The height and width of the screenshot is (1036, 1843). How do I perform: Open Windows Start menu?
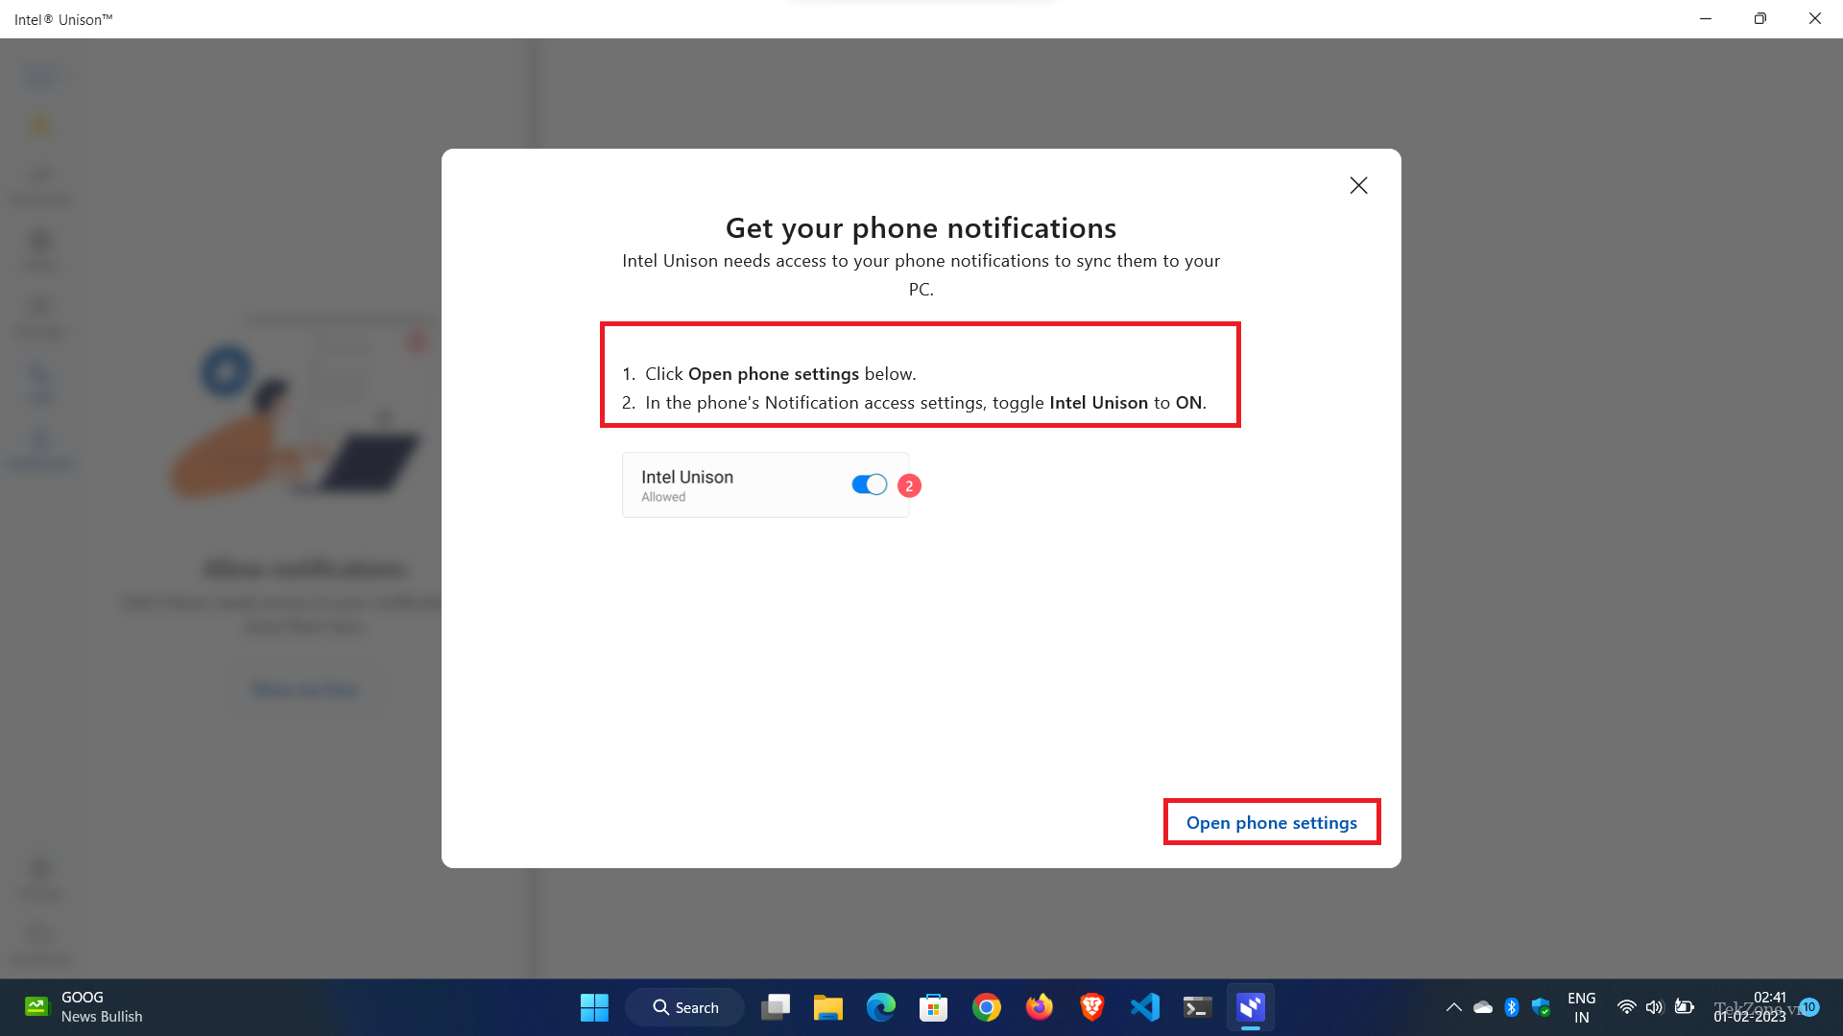click(593, 1007)
